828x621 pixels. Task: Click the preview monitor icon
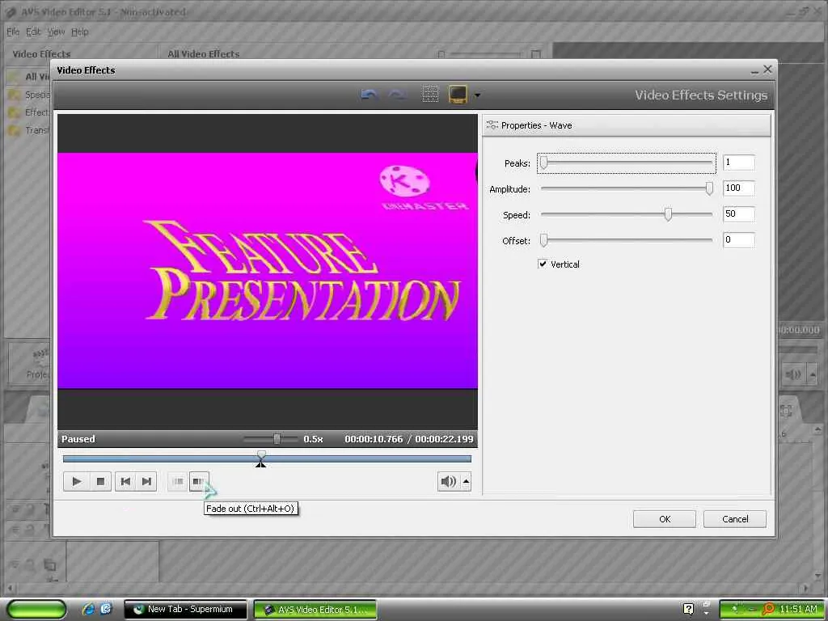(458, 95)
